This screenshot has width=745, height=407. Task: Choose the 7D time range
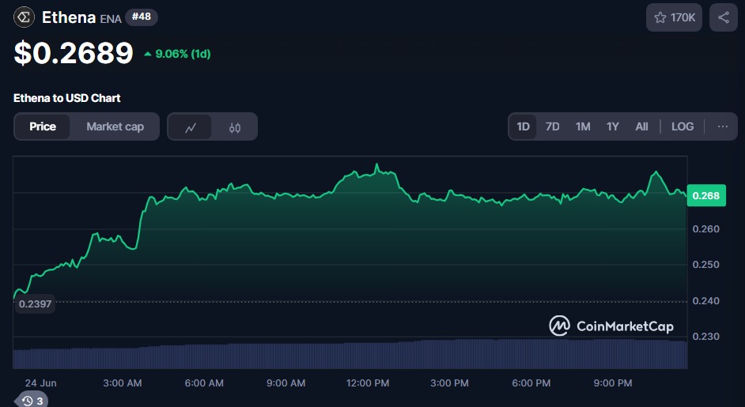point(552,126)
